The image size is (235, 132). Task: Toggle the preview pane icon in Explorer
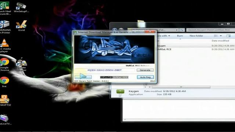click(x=228, y=36)
